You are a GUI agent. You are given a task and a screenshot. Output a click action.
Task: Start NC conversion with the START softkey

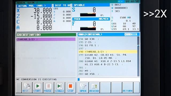(38, 88)
